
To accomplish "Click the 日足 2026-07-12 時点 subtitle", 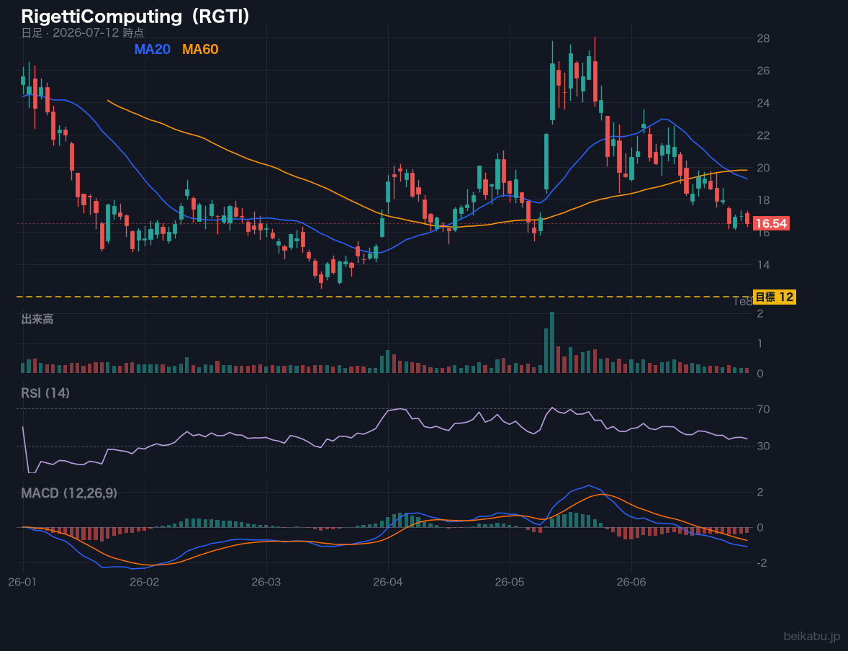I will click(x=82, y=32).
